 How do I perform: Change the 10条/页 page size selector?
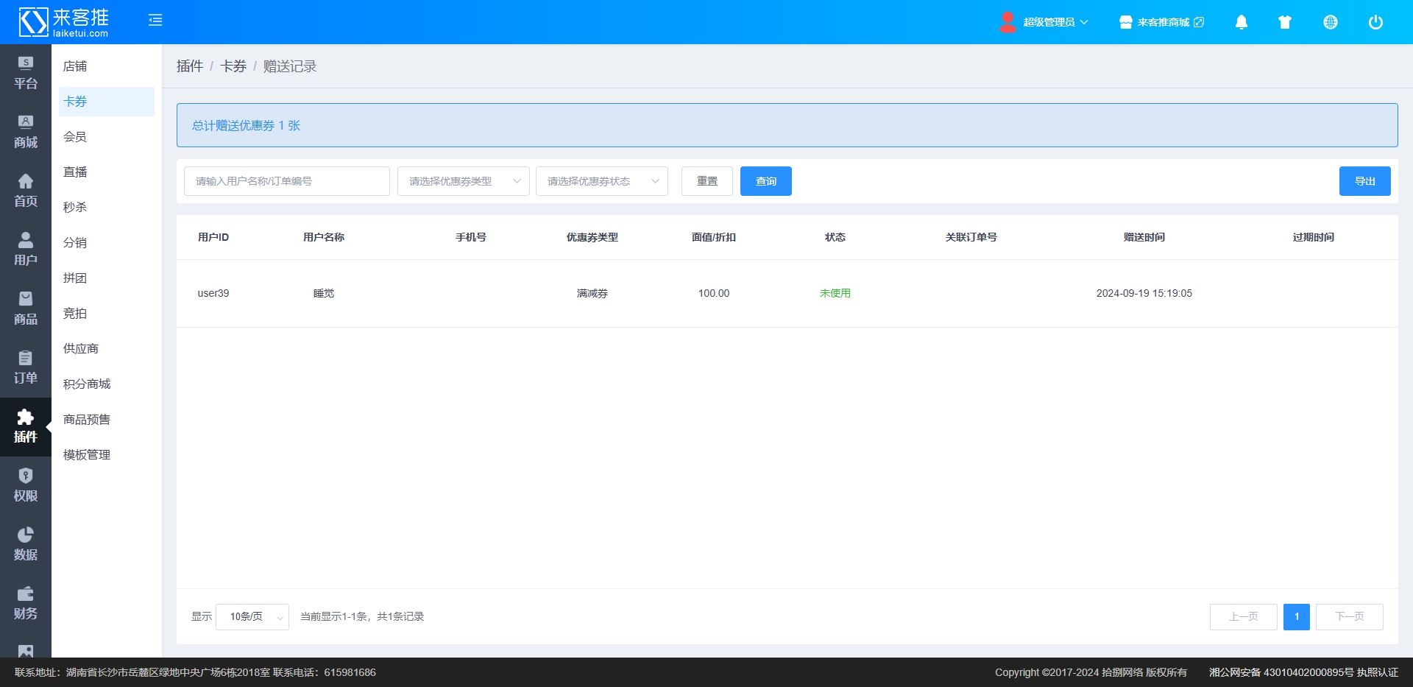click(x=252, y=617)
